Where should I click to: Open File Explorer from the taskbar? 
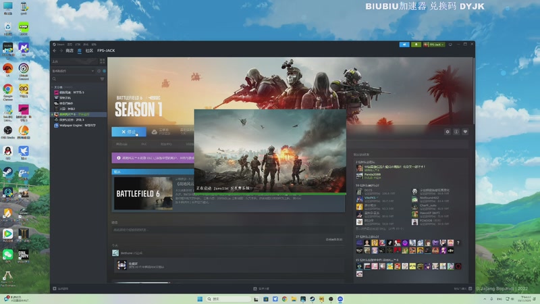click(x=294, y=299)
